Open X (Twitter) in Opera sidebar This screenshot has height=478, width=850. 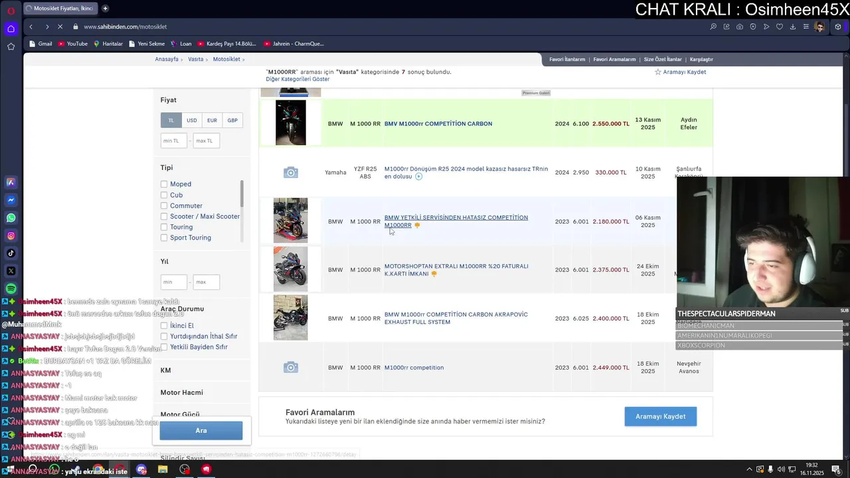point(11,271)
